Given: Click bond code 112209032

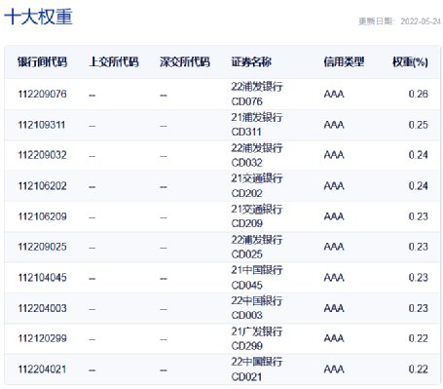Looking at the screenshot, I should coord(42,155).
